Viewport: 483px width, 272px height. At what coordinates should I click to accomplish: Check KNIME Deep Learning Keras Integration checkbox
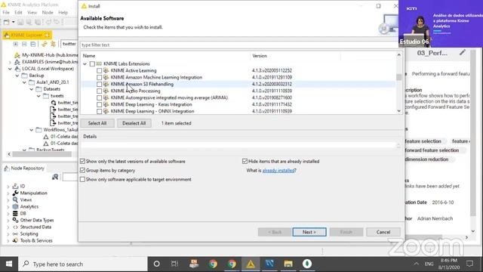99,104
